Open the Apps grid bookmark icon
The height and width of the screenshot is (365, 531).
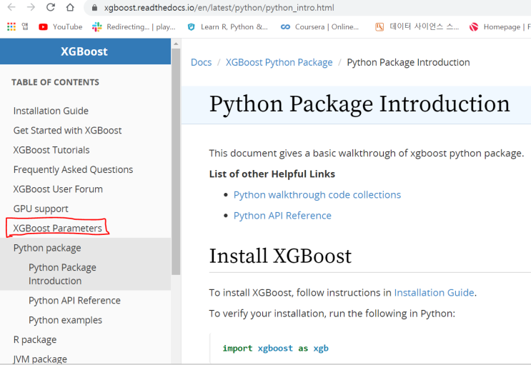(11, 26)
